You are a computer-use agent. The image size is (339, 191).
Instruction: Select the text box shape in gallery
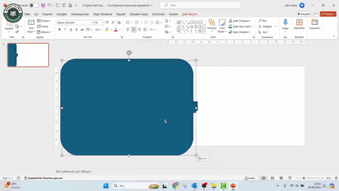(x=179, y=22)
